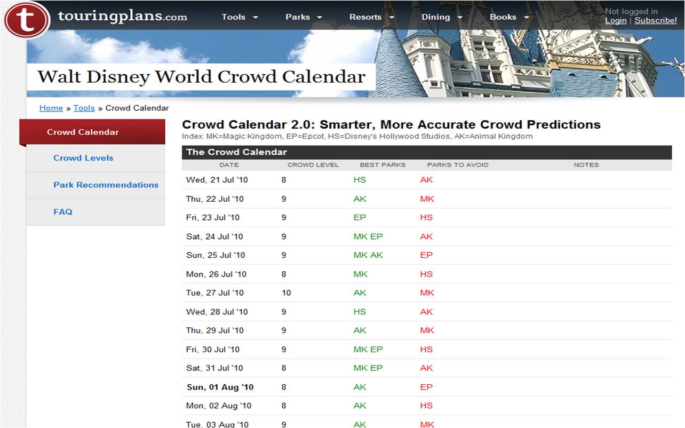Click crowd level 8 for Sat, 31 Jul
Viewport: 685px width, 428px height.
[284, 368]
